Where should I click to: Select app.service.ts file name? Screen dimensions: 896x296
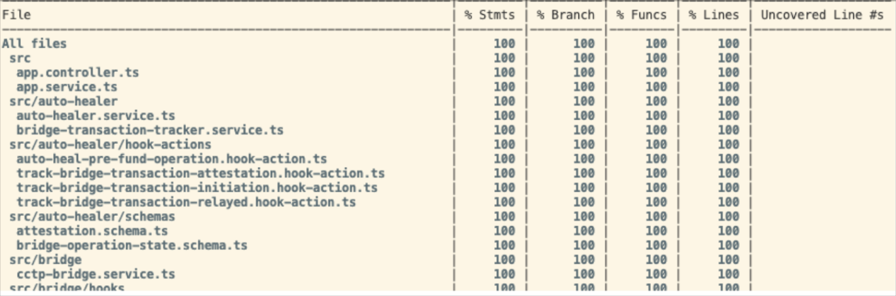click(67, 88)
